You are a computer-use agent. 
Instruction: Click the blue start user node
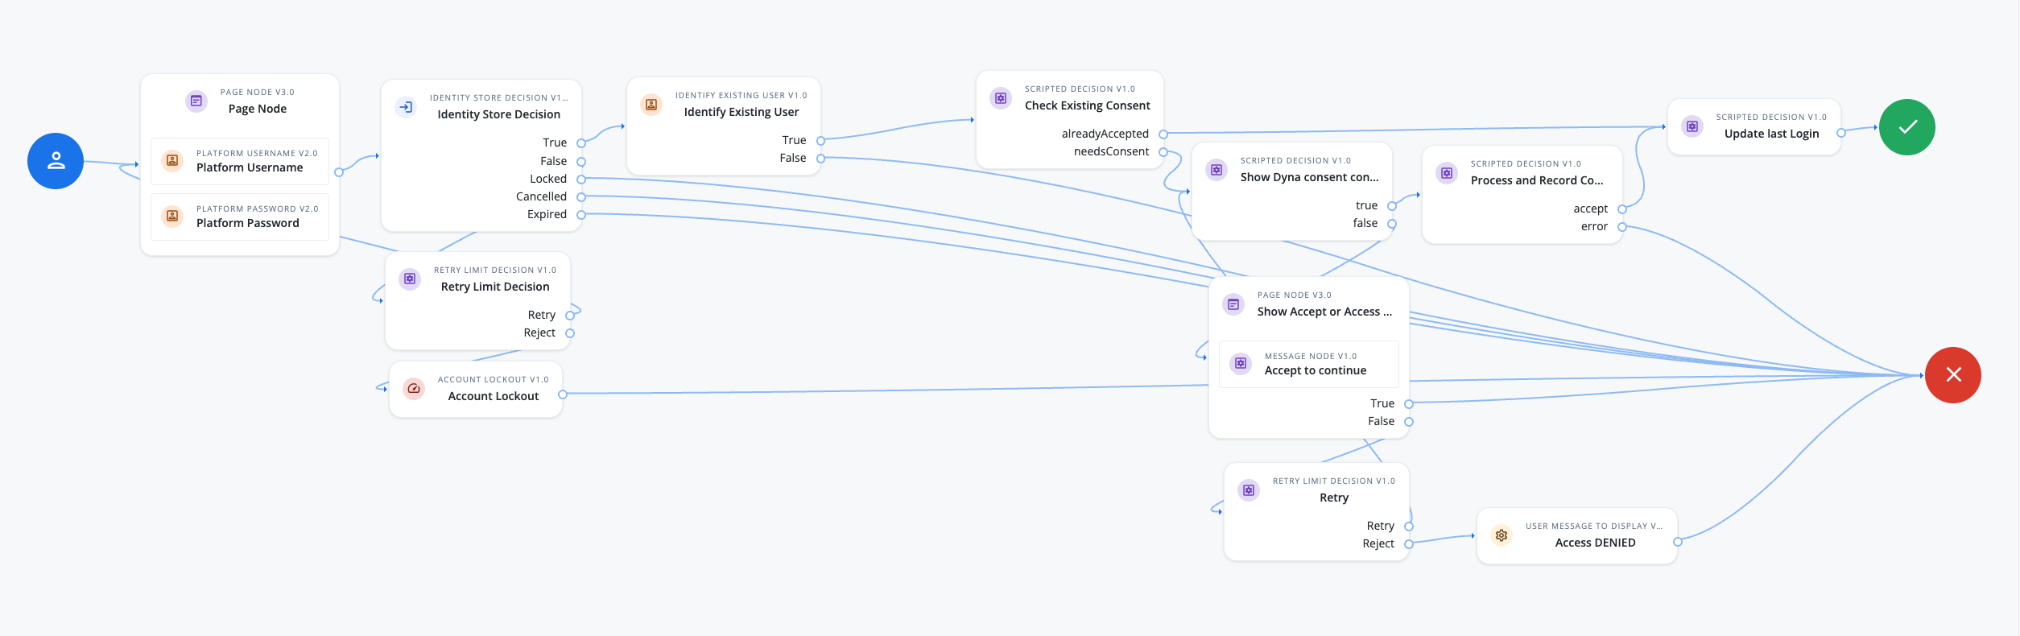coord(56,161)
